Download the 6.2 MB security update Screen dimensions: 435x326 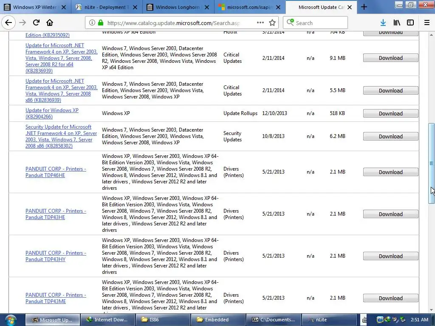click(x=391, y=136)
